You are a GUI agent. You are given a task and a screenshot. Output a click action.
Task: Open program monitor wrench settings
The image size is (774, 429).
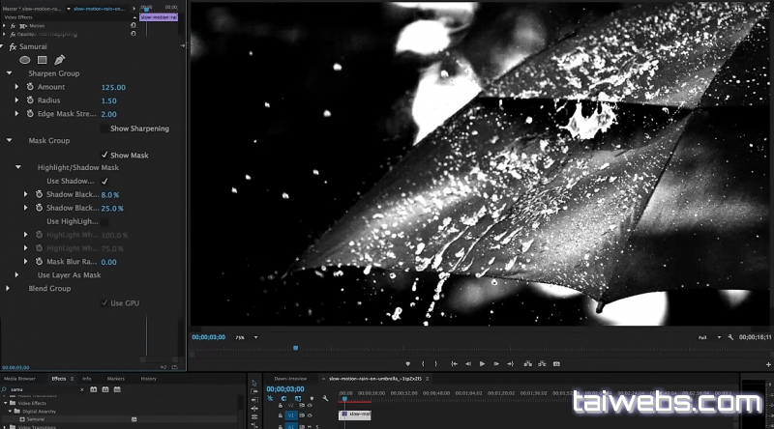(729, 337)
